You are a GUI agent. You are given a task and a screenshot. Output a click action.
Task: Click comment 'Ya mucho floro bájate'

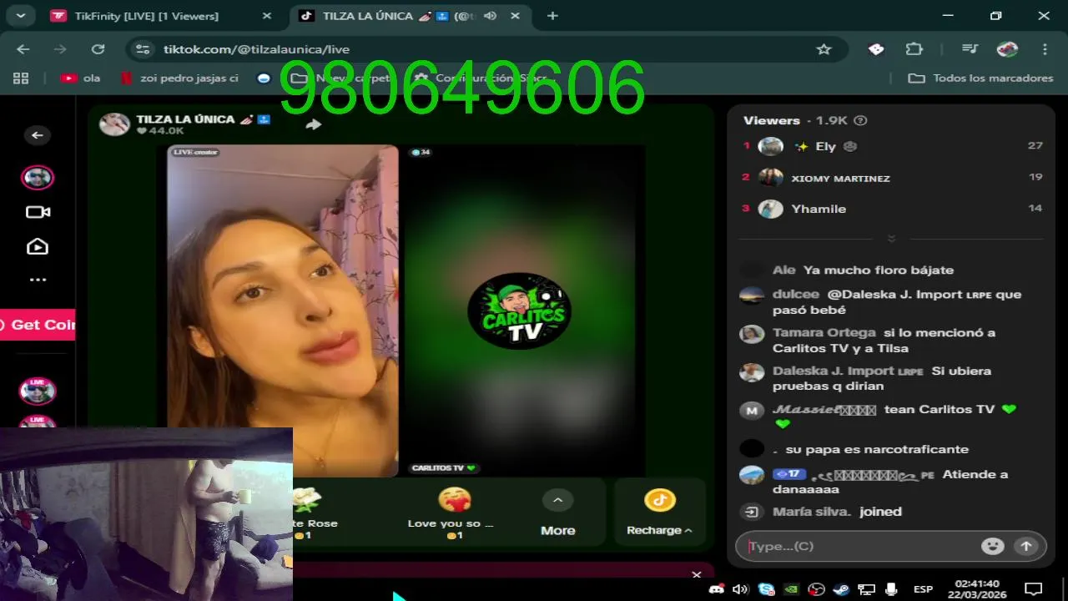[x=878, y=270]
